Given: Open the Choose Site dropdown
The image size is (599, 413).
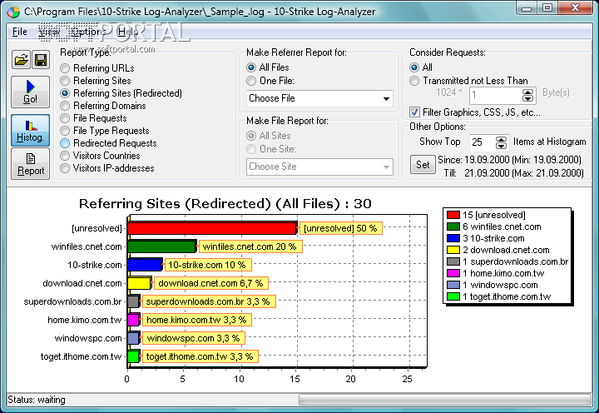Looking at the screenshot, I should pos(319,167).
